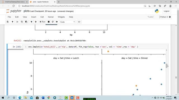Open Chrome from the taskbar
The width and height of the screenshot is (179, 100).
coord(49,97)
